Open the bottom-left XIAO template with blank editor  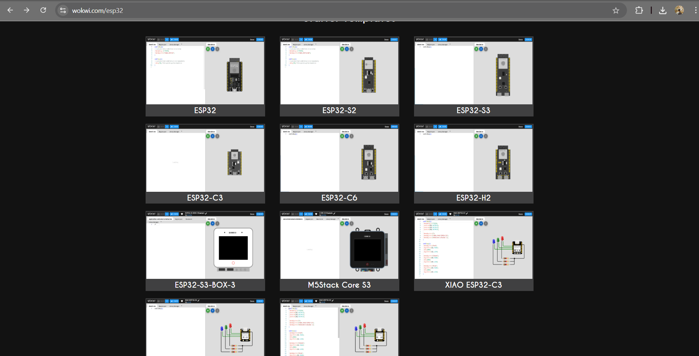click(205, 327)
